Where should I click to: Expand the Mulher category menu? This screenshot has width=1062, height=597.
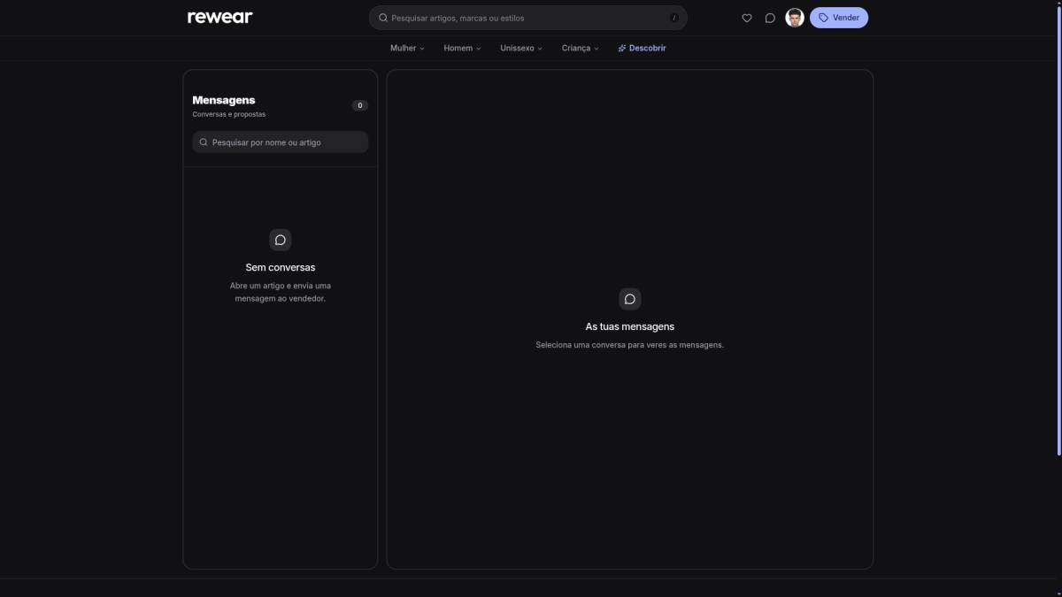pos(407,48)
